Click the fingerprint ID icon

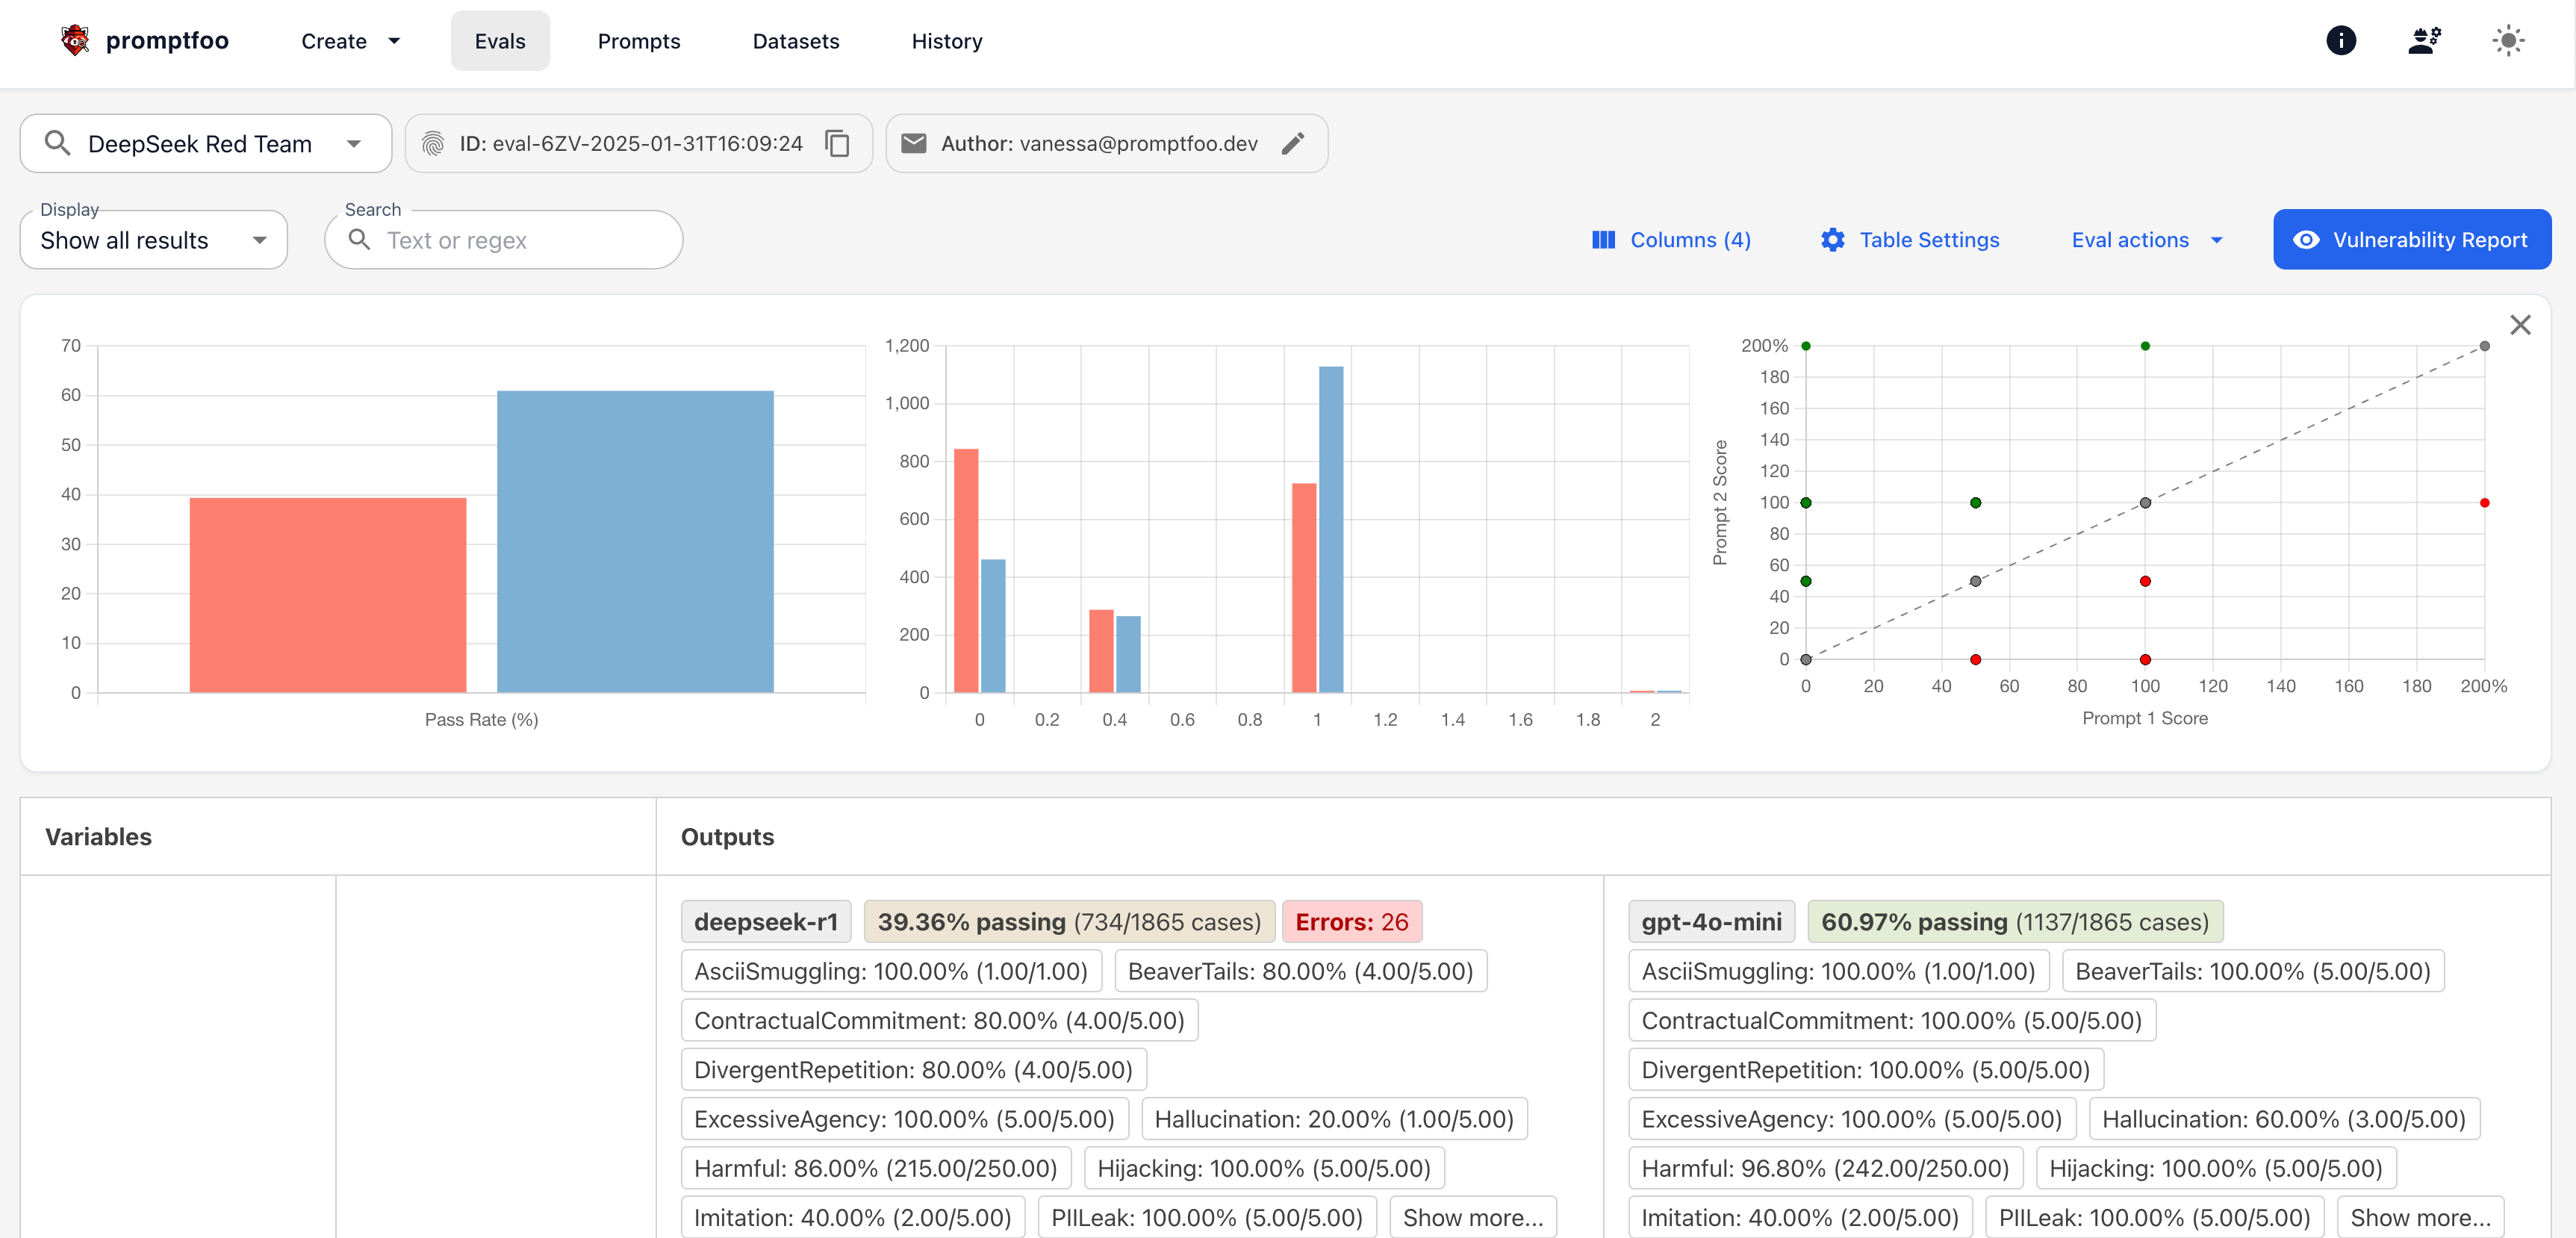(x=433, y=144)
